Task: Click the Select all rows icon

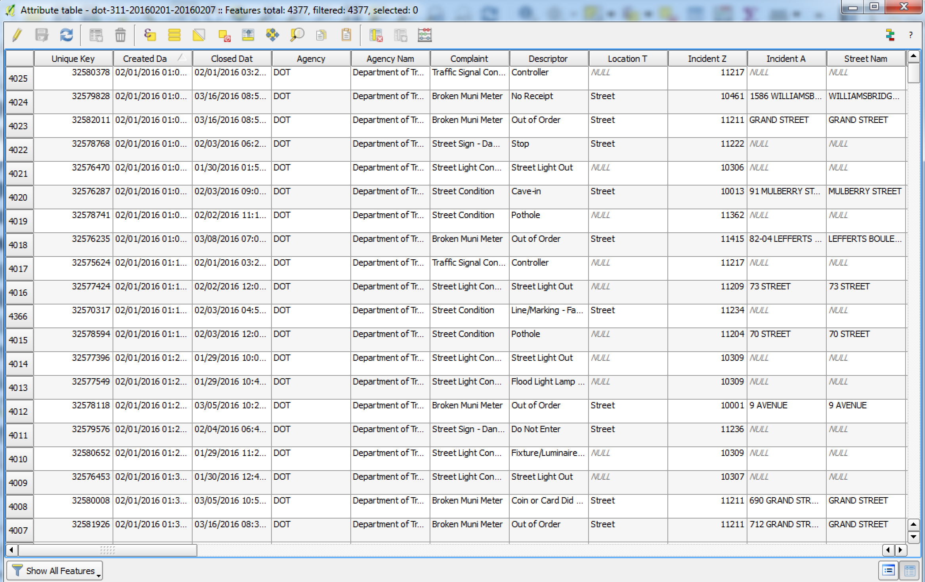Action: click(x=174, y=35)
